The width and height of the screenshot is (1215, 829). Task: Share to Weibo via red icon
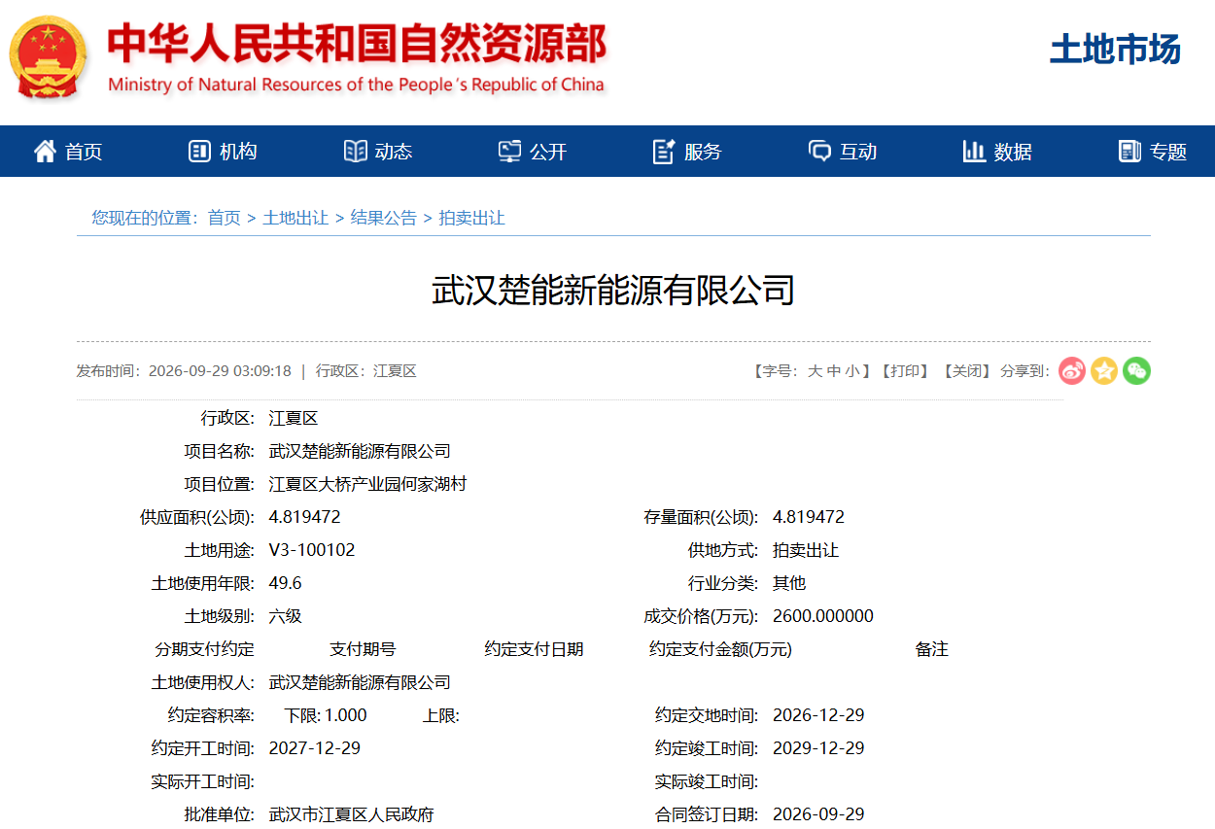(x=1072, y=370)
